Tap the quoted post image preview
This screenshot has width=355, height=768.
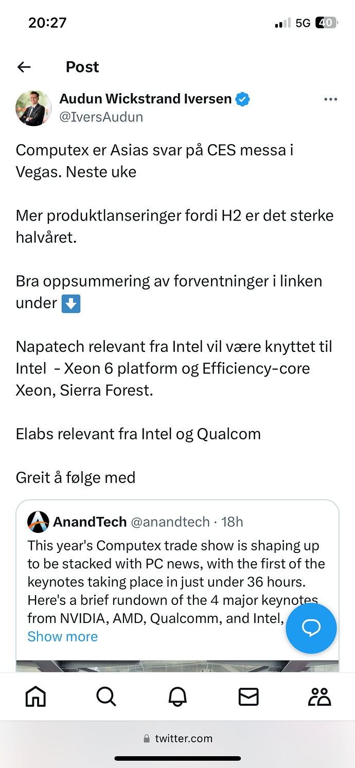pyautogui.click(x=177, y=666)
